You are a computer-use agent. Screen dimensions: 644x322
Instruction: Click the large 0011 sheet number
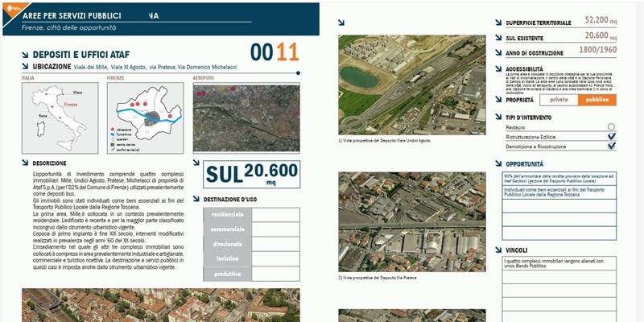coord(275,52)
